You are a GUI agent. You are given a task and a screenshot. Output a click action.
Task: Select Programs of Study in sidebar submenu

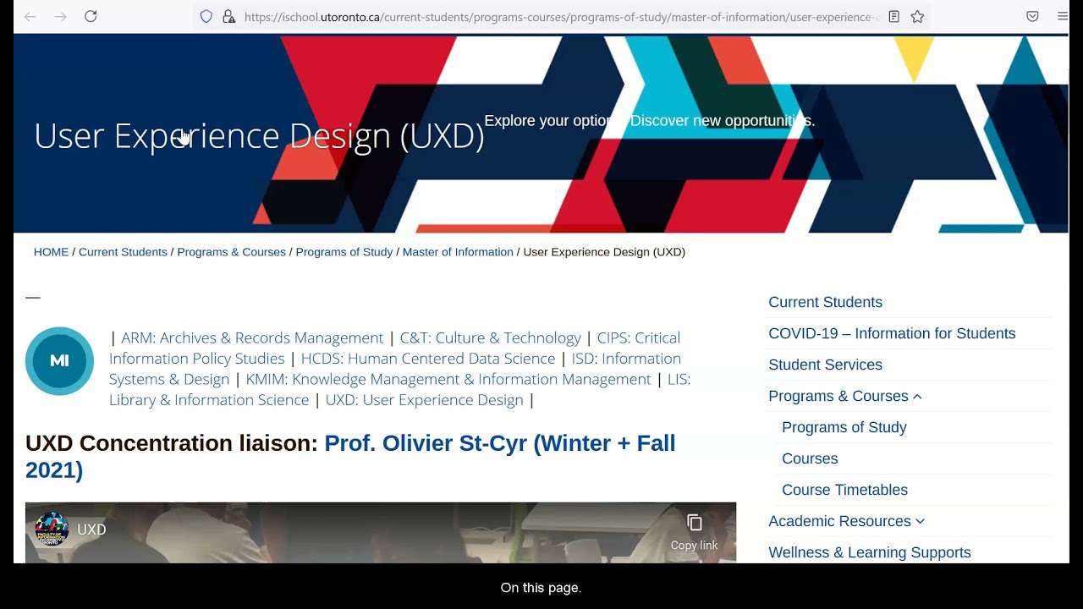(844, 427)
